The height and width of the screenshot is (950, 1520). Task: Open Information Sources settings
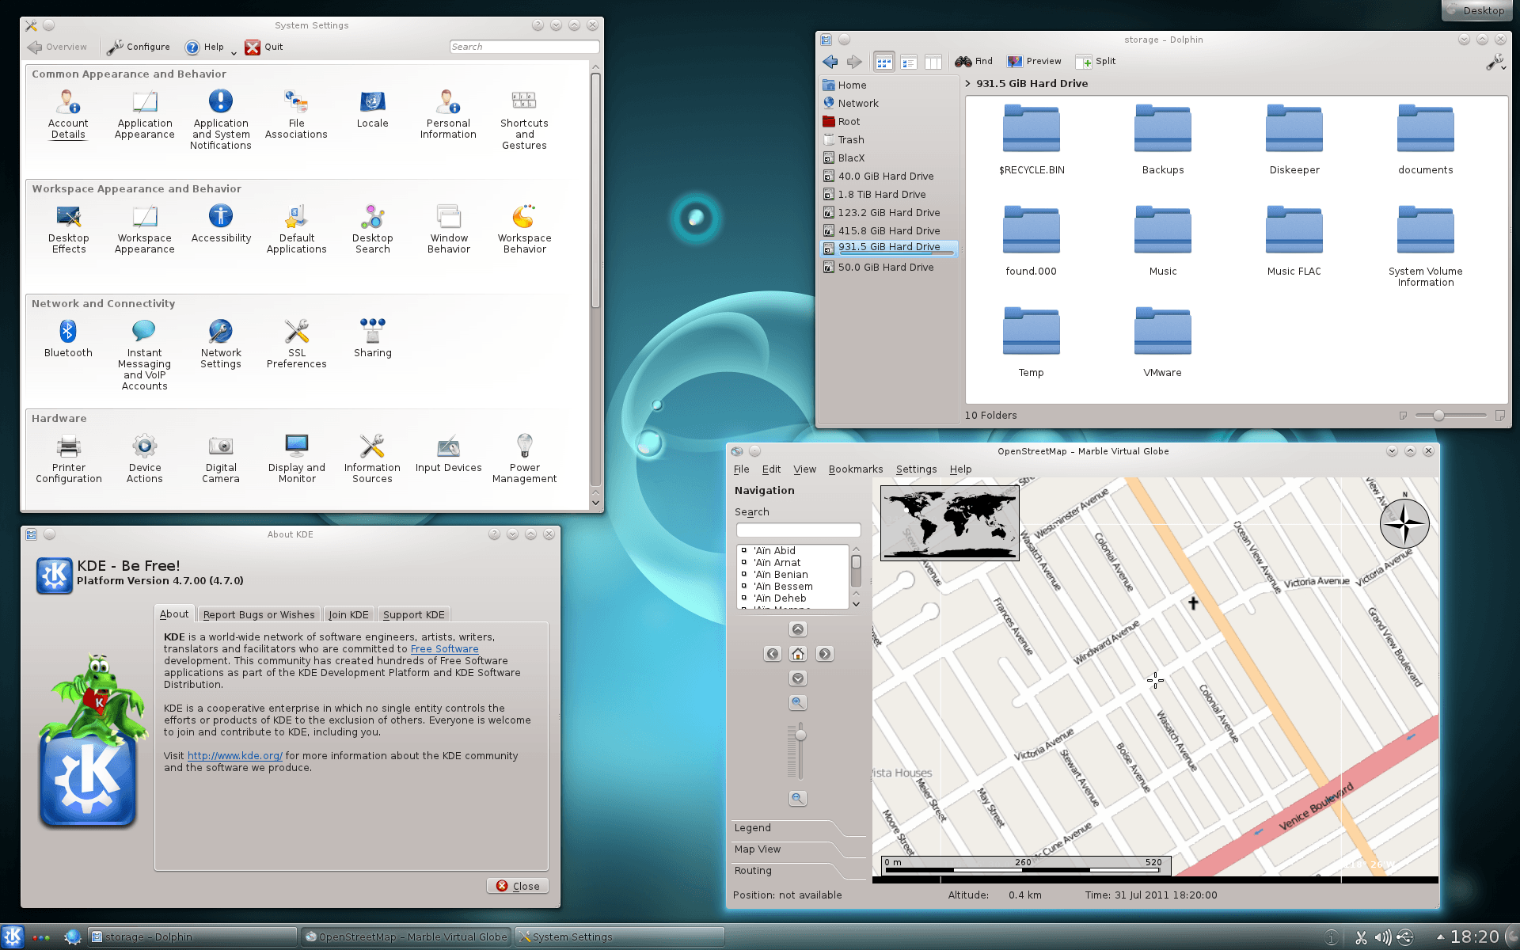pyautogui.click(x=372, y=458)
